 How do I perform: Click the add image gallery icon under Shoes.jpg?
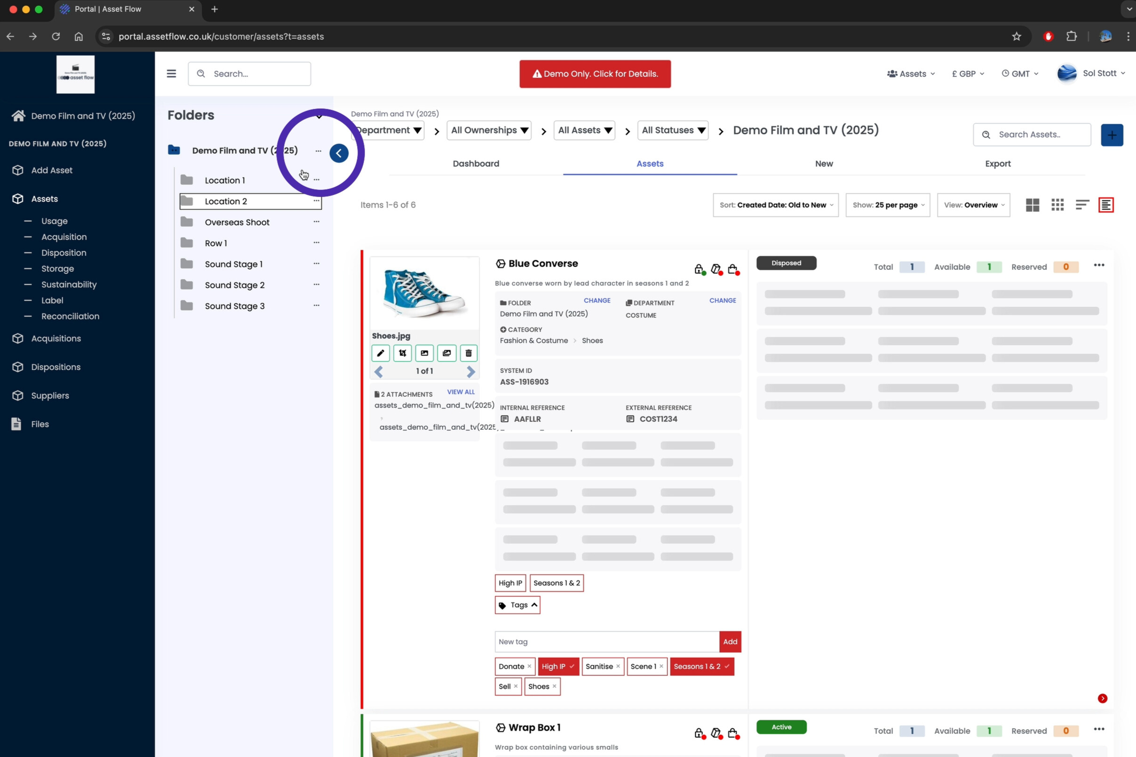click(x=446, y=353)
